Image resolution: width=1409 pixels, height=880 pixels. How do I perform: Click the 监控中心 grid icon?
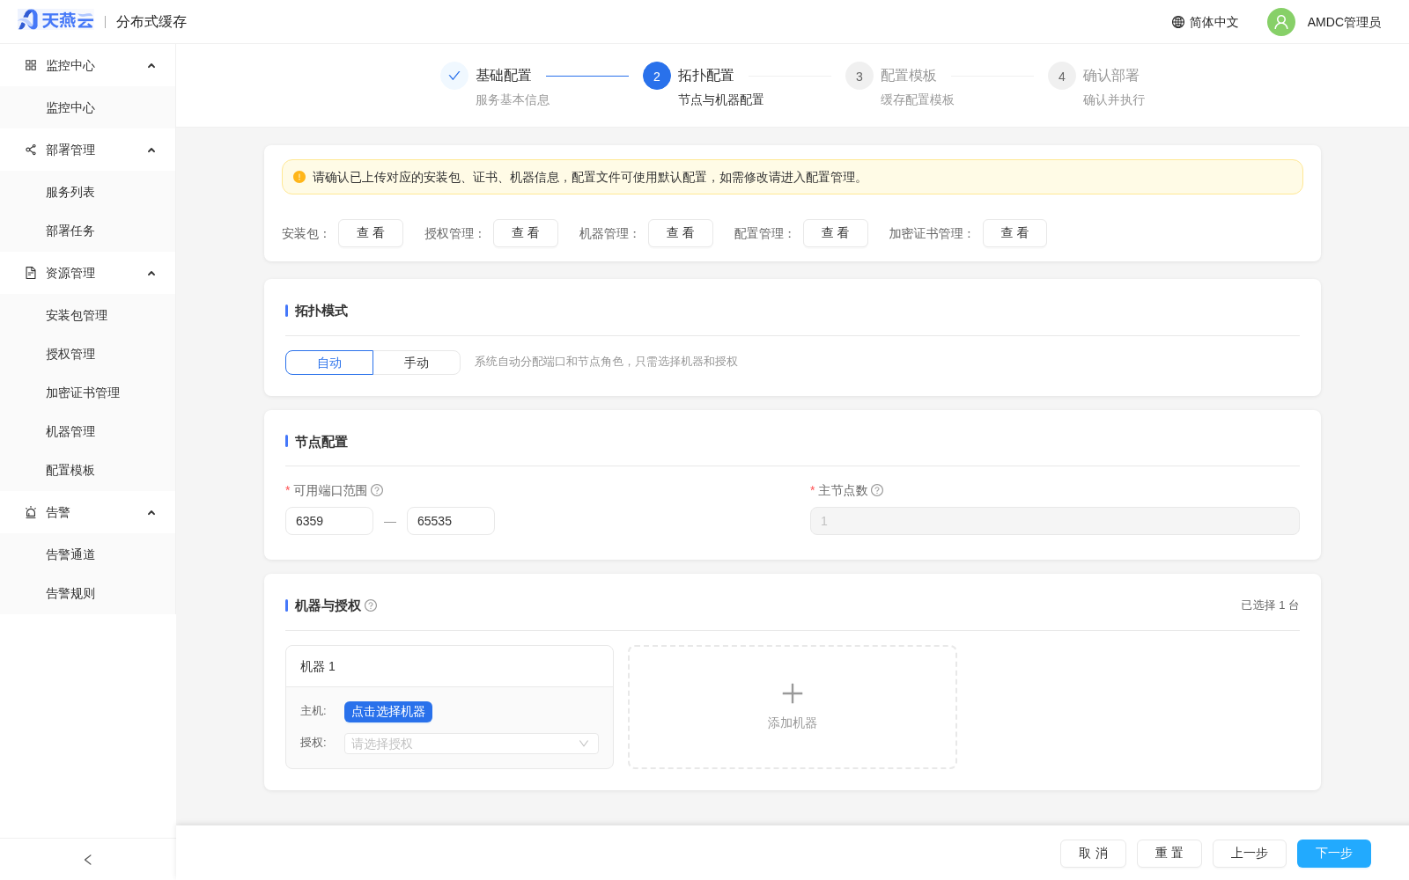point(31,65)
